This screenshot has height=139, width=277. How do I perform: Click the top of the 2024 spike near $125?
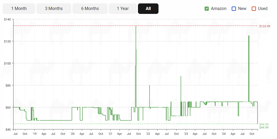(x=249, y=36)
